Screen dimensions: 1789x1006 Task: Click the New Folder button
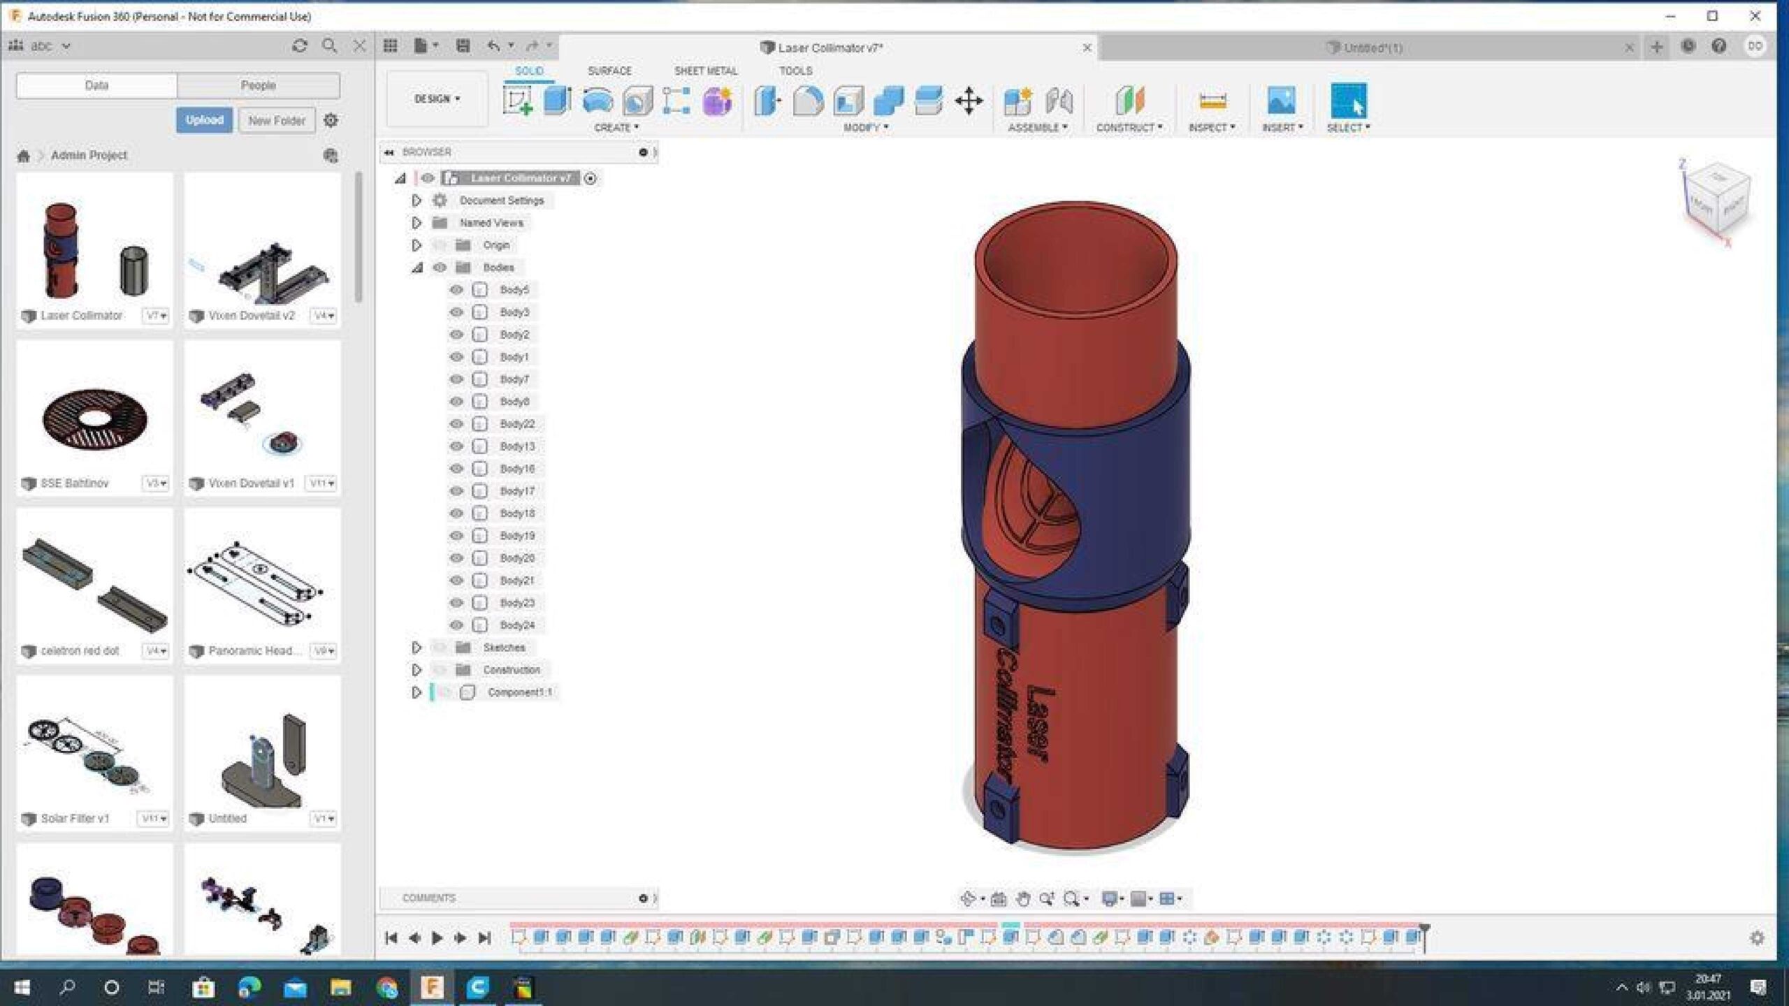[x=277, y=120]
